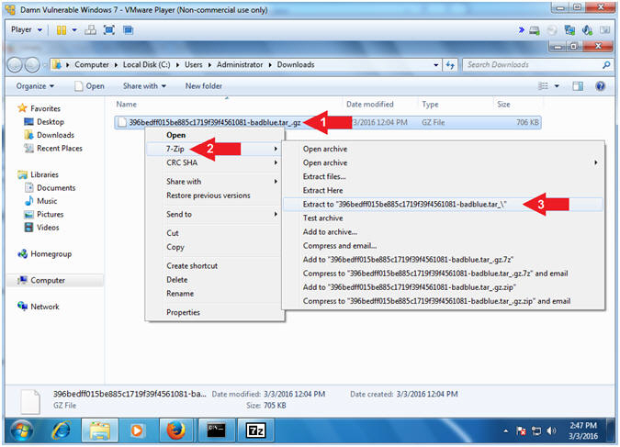Viewport: 620px width, 447px height.
Task: Click the Explorer Forward navigation button
Action: click(32, 65)
